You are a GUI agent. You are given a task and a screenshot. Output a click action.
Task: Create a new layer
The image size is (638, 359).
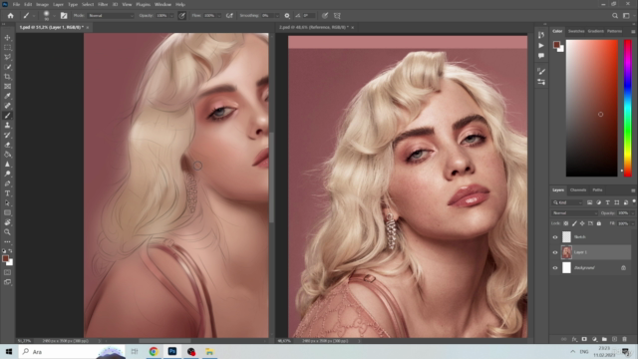coord(614,339)
